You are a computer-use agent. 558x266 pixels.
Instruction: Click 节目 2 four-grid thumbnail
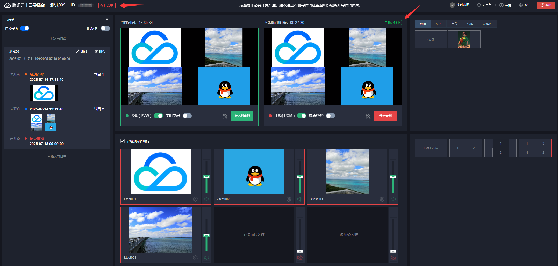point(44,123)
